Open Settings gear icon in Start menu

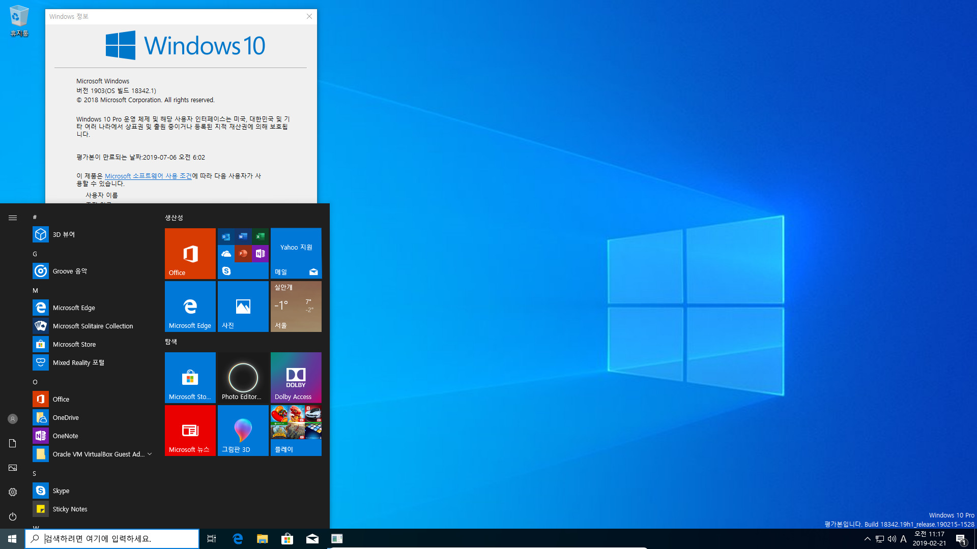click(12, 492)
